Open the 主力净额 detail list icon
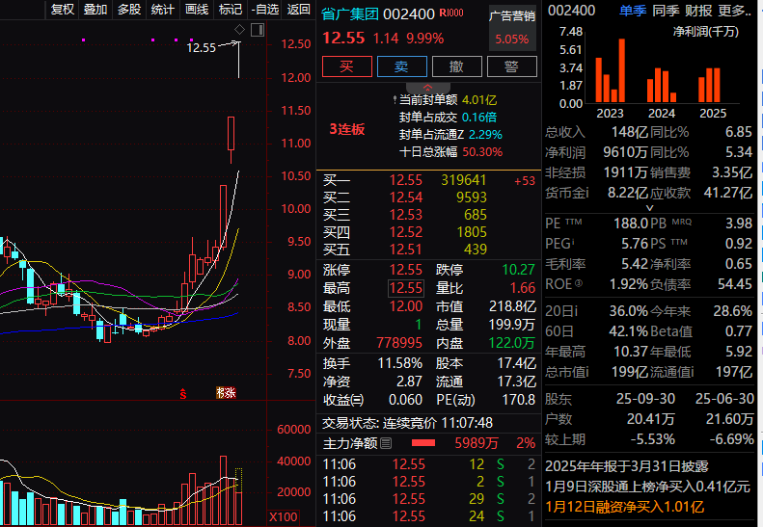Image resolution: width=763 pixels, height=527 pixels. (x=386, y=443)
